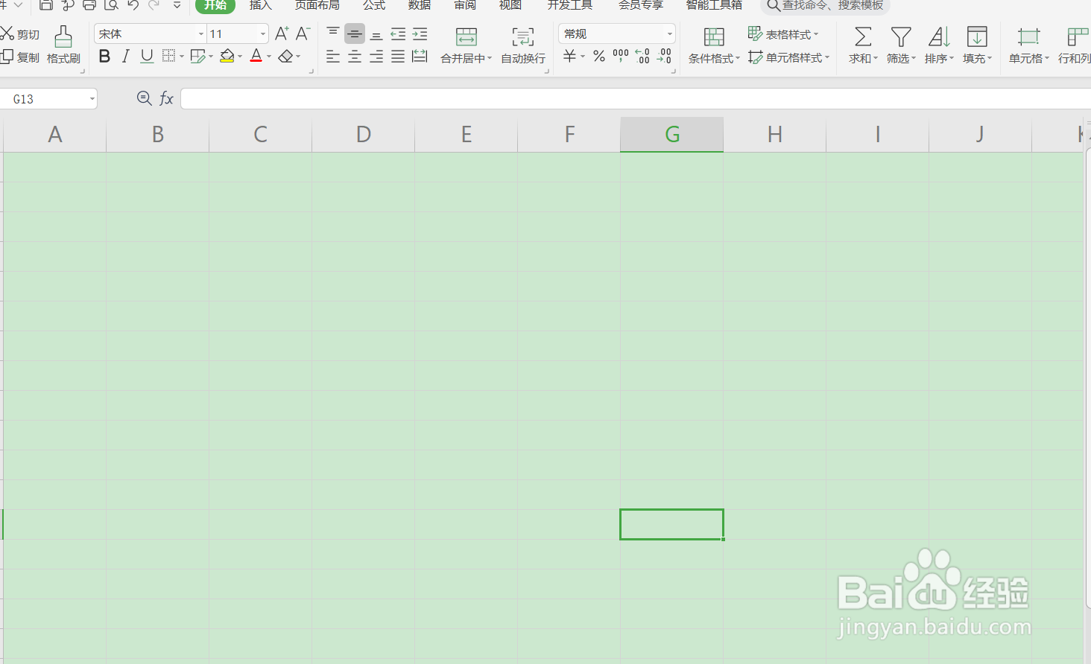The width and height of the screenshot is (1091, 664).
Task: Open the 视图 (View) tab
Action: pyautogui.click(x=510, y=5)
